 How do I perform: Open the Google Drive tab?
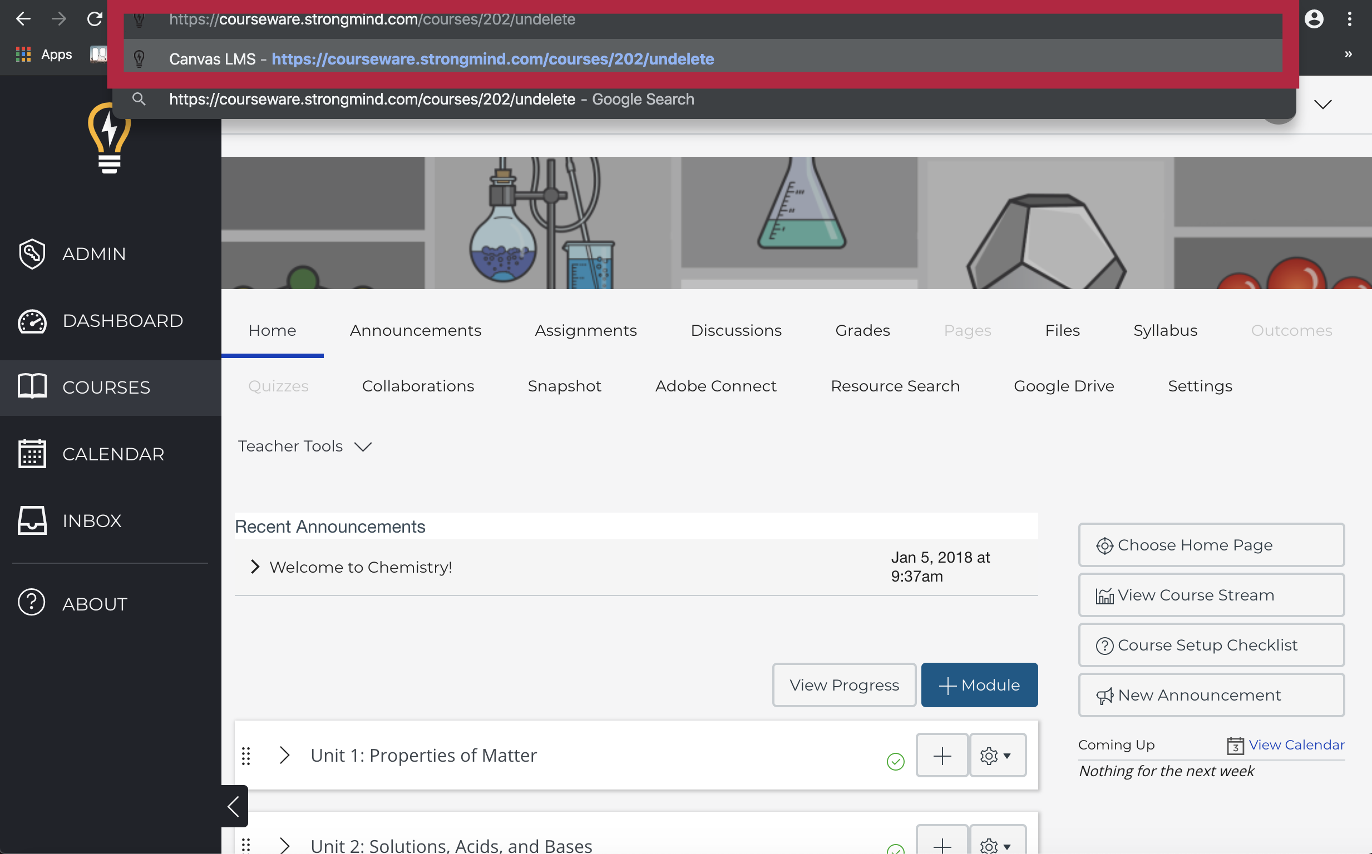coord(1064,386)
